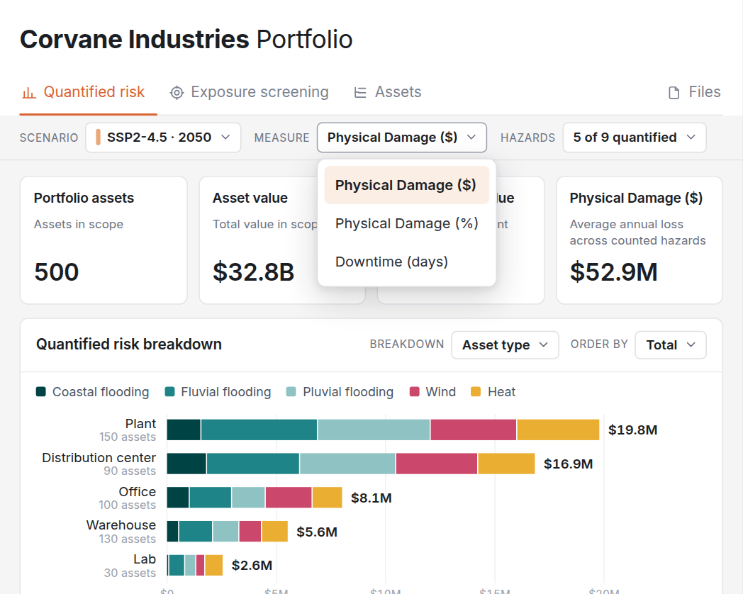Open the Asset type breakdown dropdown
The width and height of the screenshot is (743, 594).
[505, 344]
